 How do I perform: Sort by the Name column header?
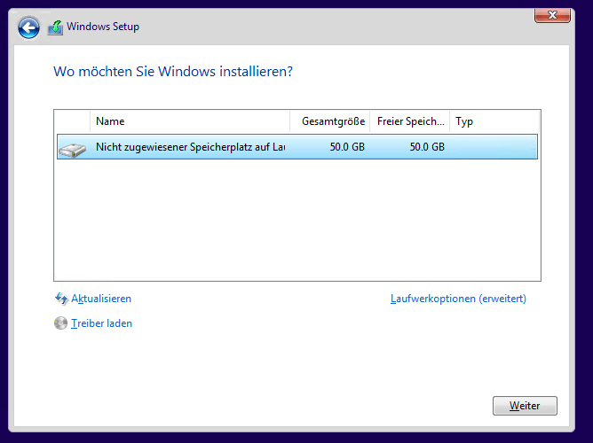pyautogui.click(x=189, y=121)
